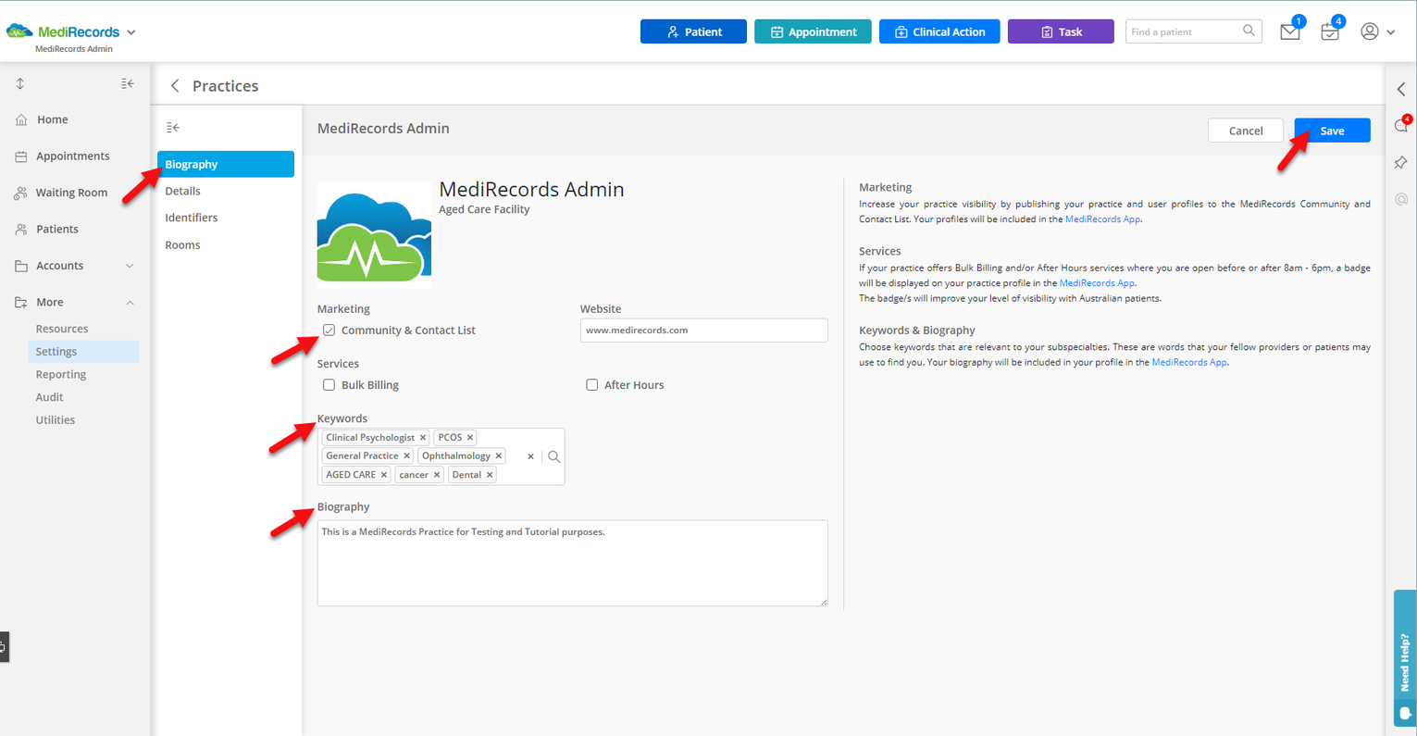
Task: Open Utilities under More
Action: tap(56, 420)
